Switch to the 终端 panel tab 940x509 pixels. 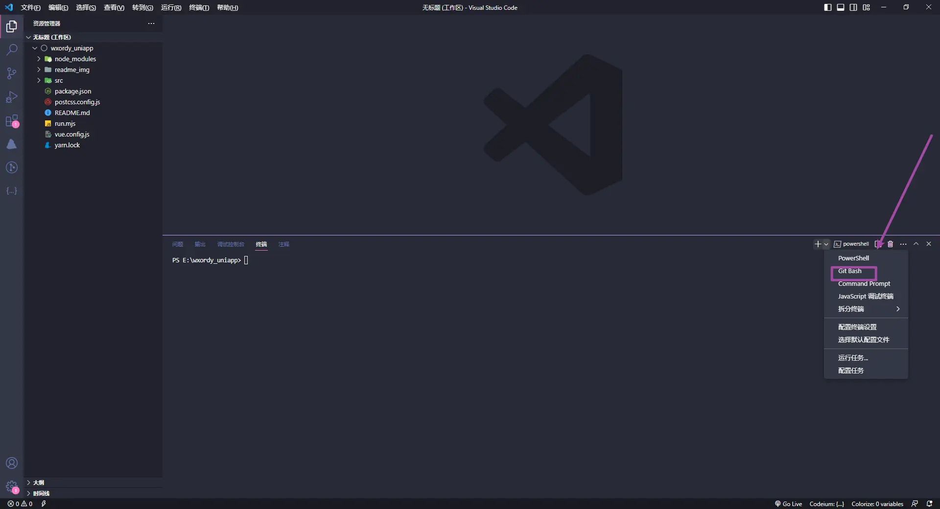click(x=261, y=244)
